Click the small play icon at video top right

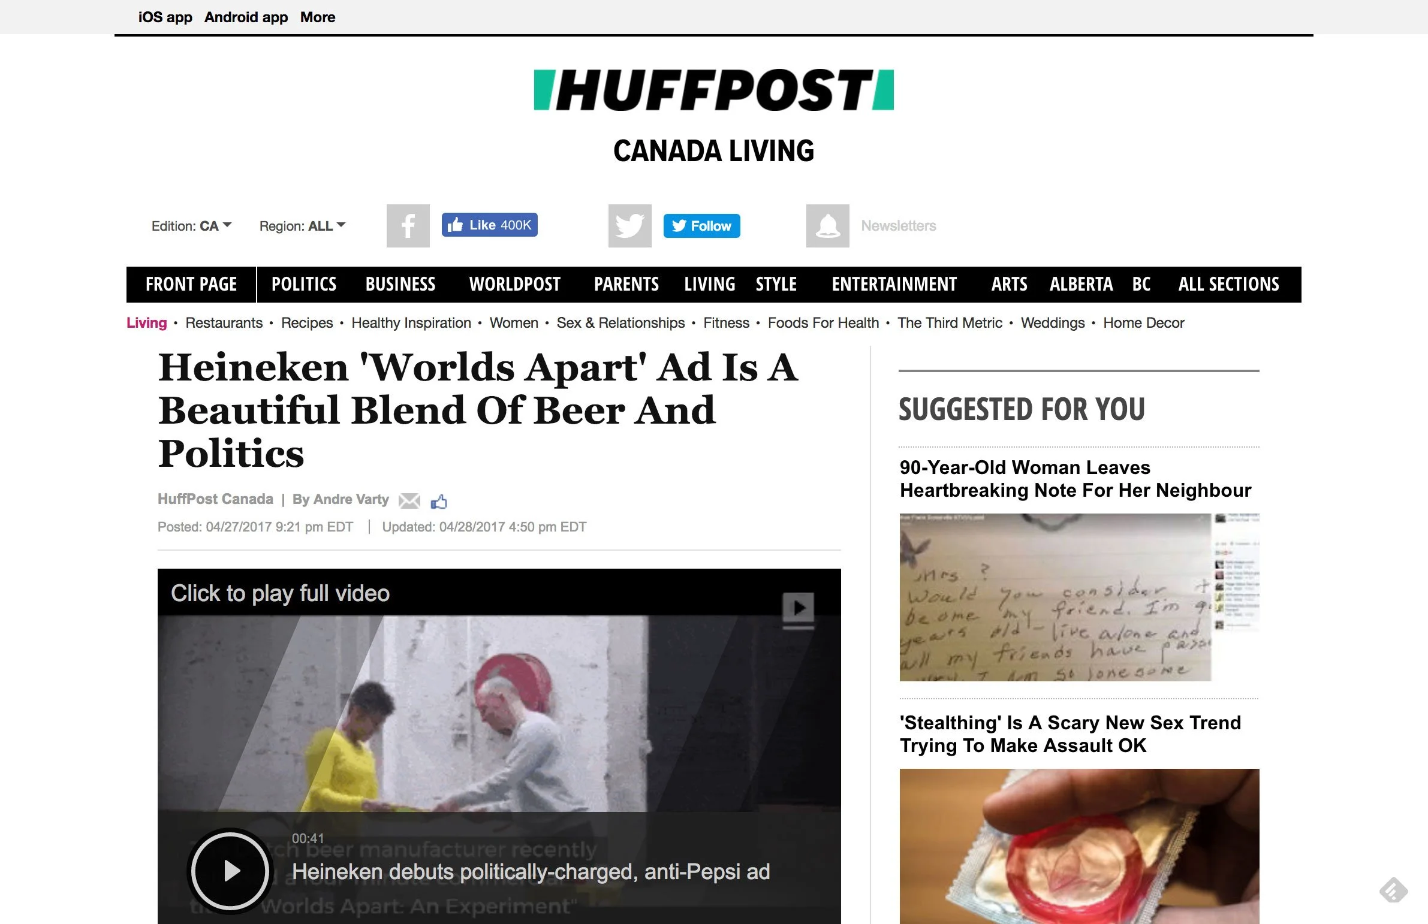799,609
